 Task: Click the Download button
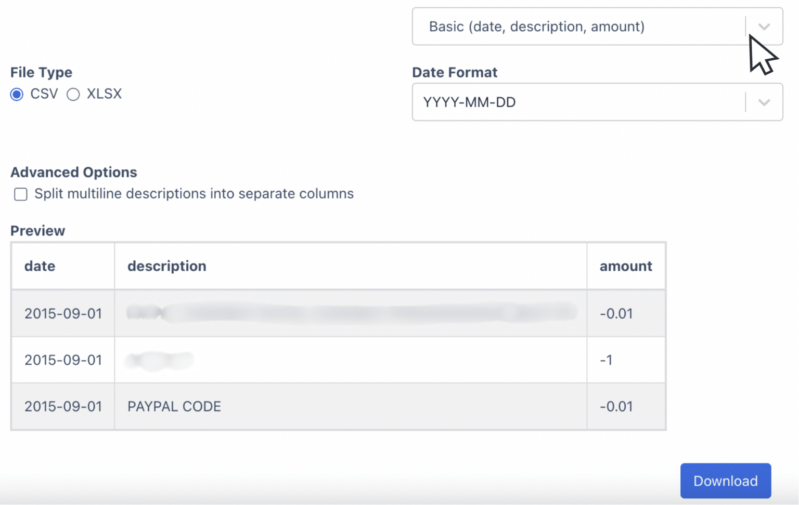[x=725, y=481]
